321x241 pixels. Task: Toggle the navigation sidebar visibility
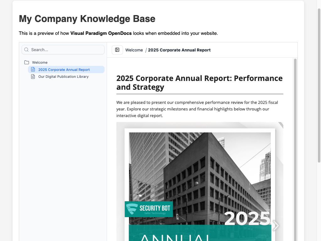117,50
